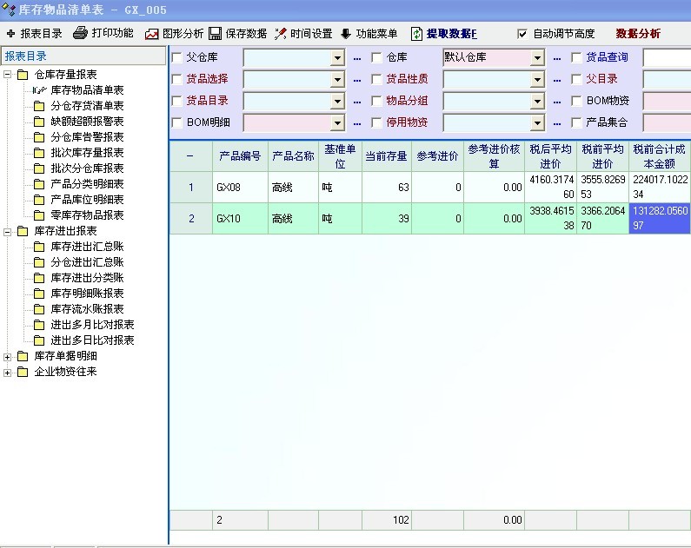The width and height of the screenshot is (691, 548).
Task: Collapse the 仓库存量报表 tree node
Action: click(x=9, y=75)
